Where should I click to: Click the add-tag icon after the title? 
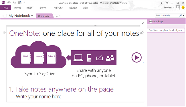tap(141, 32)
